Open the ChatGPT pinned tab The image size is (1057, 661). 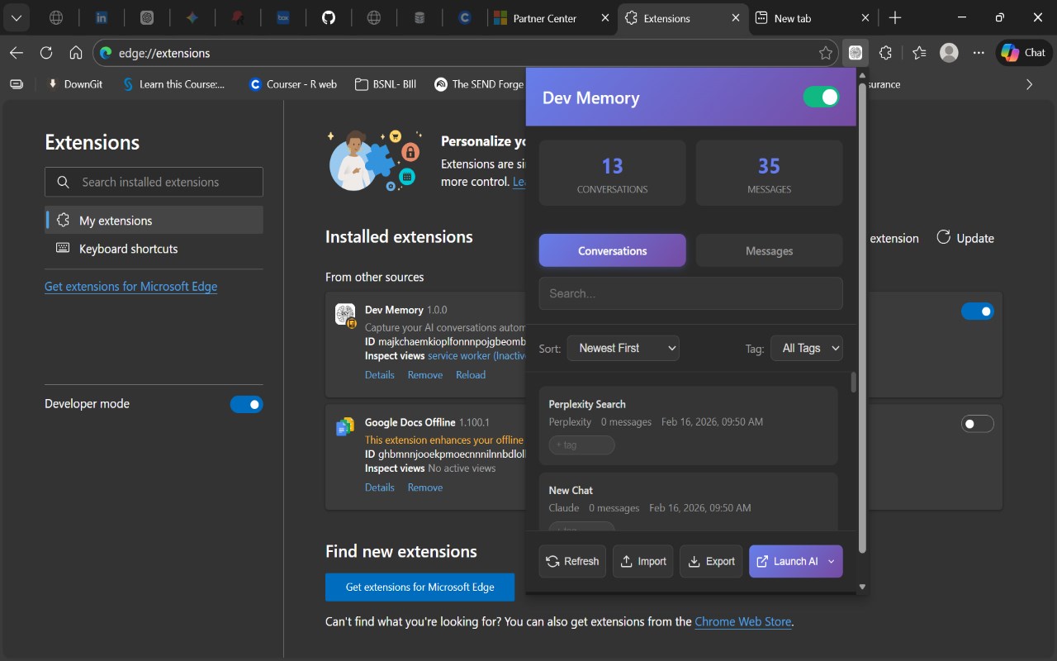(147, 17)
